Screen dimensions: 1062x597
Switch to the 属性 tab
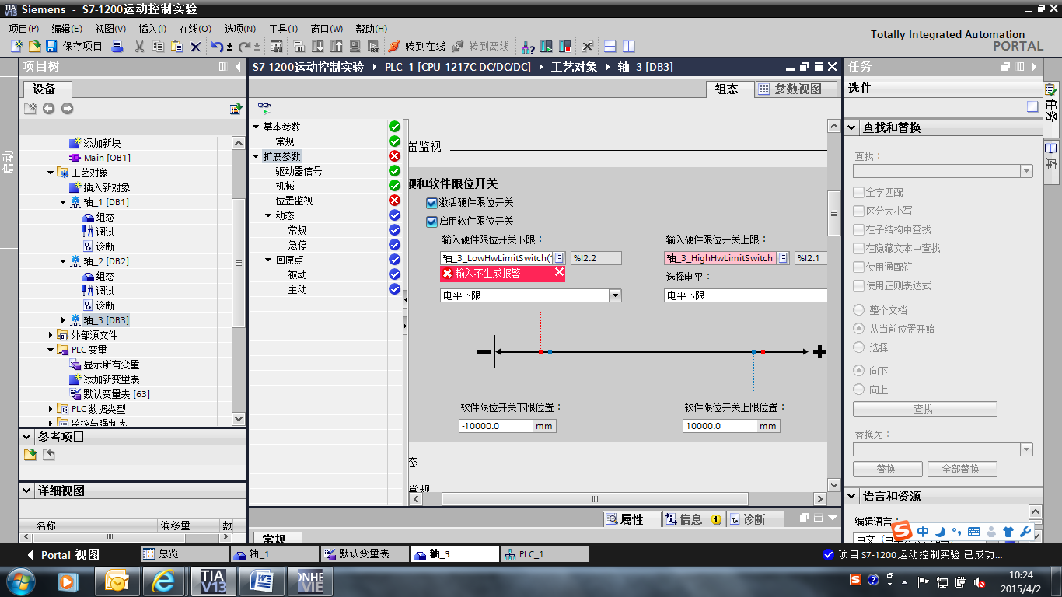click(631, 519)
